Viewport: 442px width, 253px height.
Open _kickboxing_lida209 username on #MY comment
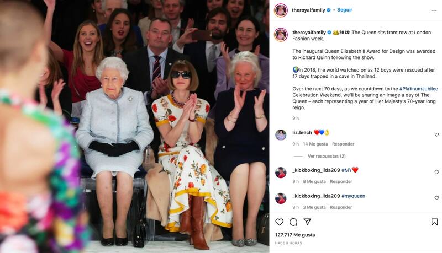coord(316,170)
